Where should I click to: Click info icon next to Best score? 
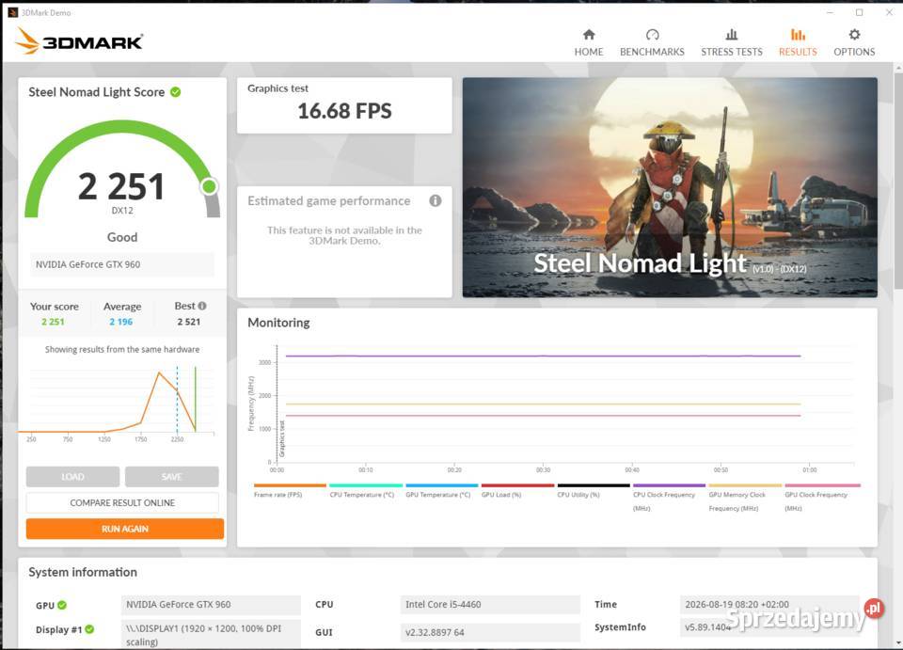(202, 306)
